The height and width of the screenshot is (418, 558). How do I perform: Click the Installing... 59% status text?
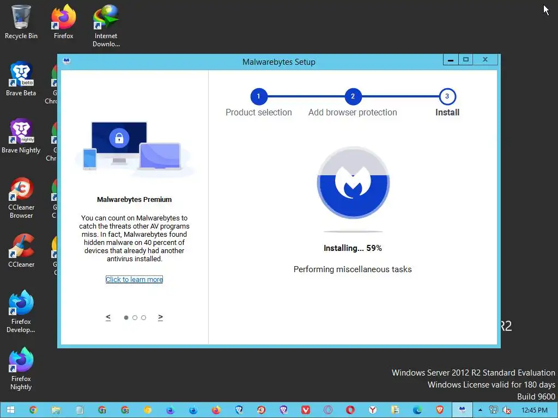[x=353, y=248]
